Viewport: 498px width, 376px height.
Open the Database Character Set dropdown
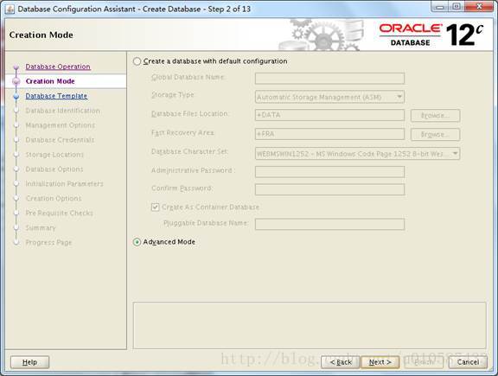point(357,154)
